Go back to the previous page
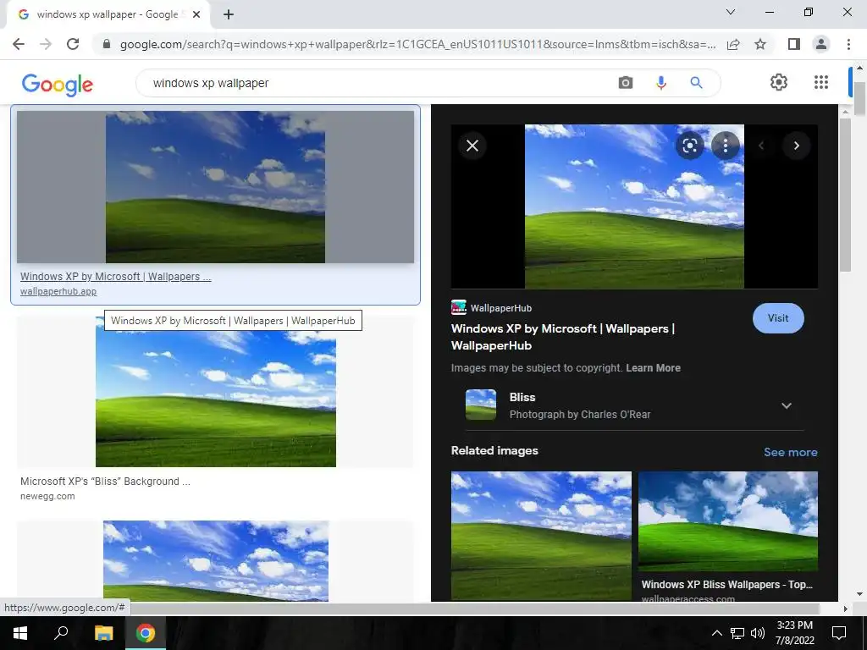 point(19,44)
